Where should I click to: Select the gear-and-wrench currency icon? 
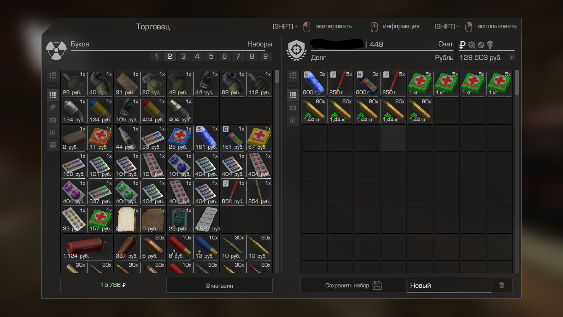[x=472, y=45]
